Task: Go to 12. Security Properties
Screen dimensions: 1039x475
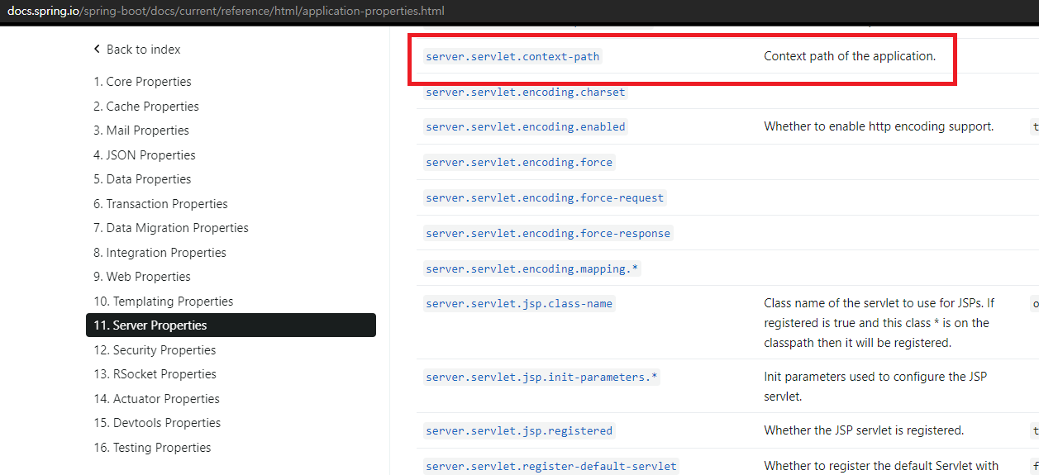Action: 155,350
